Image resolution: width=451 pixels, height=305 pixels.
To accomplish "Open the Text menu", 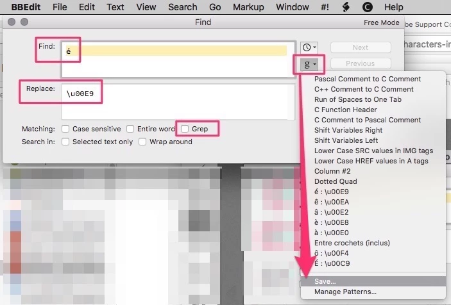I will (115, 7).
